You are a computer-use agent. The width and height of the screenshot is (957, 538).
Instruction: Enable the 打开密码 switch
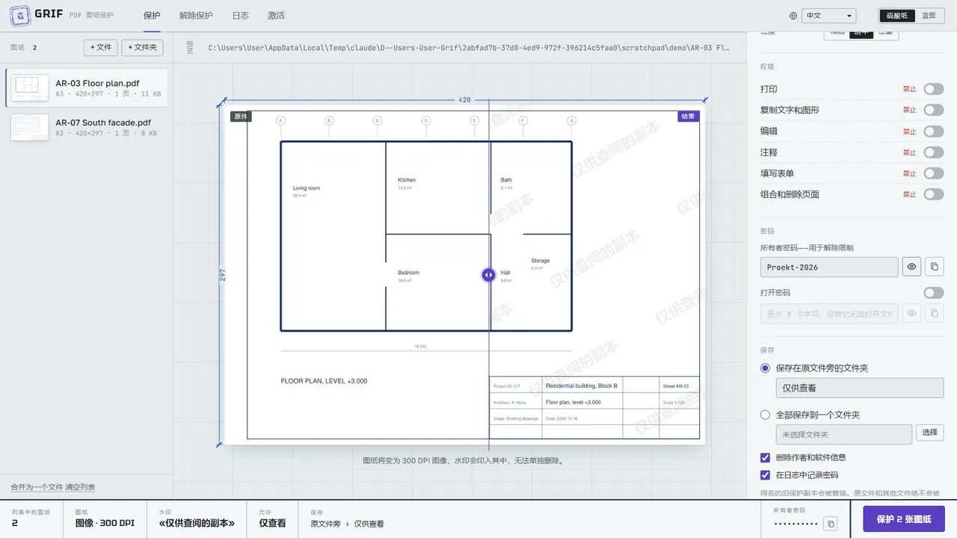(934, 293)
